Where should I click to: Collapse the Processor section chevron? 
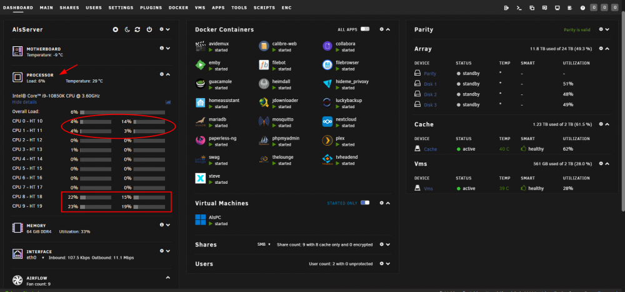point(167,74)
